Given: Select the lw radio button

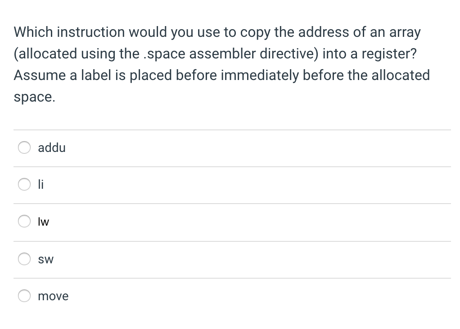Looking at the screenshot, I should tap(24, 221).
